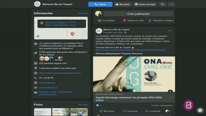Viewport: 206px width, 116px height.
Task: Click the image info icon on ONA Online picture
Action: tap(170, 92)
